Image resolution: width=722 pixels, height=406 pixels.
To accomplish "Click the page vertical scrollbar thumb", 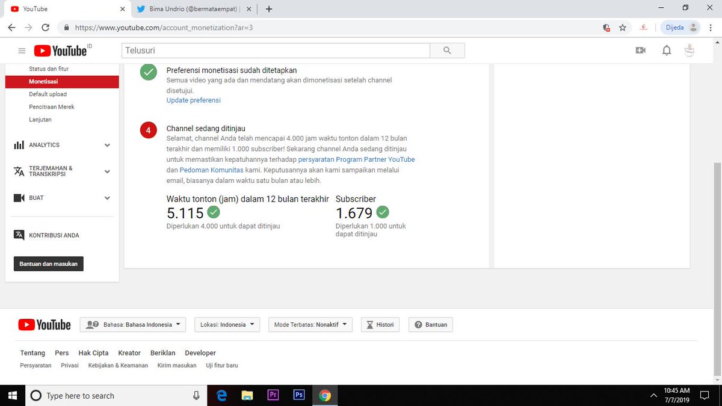I will [x=717, y=271].
